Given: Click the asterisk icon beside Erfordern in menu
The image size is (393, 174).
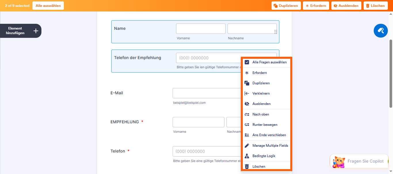Looking at the screenshot, I should coord(247,73).
